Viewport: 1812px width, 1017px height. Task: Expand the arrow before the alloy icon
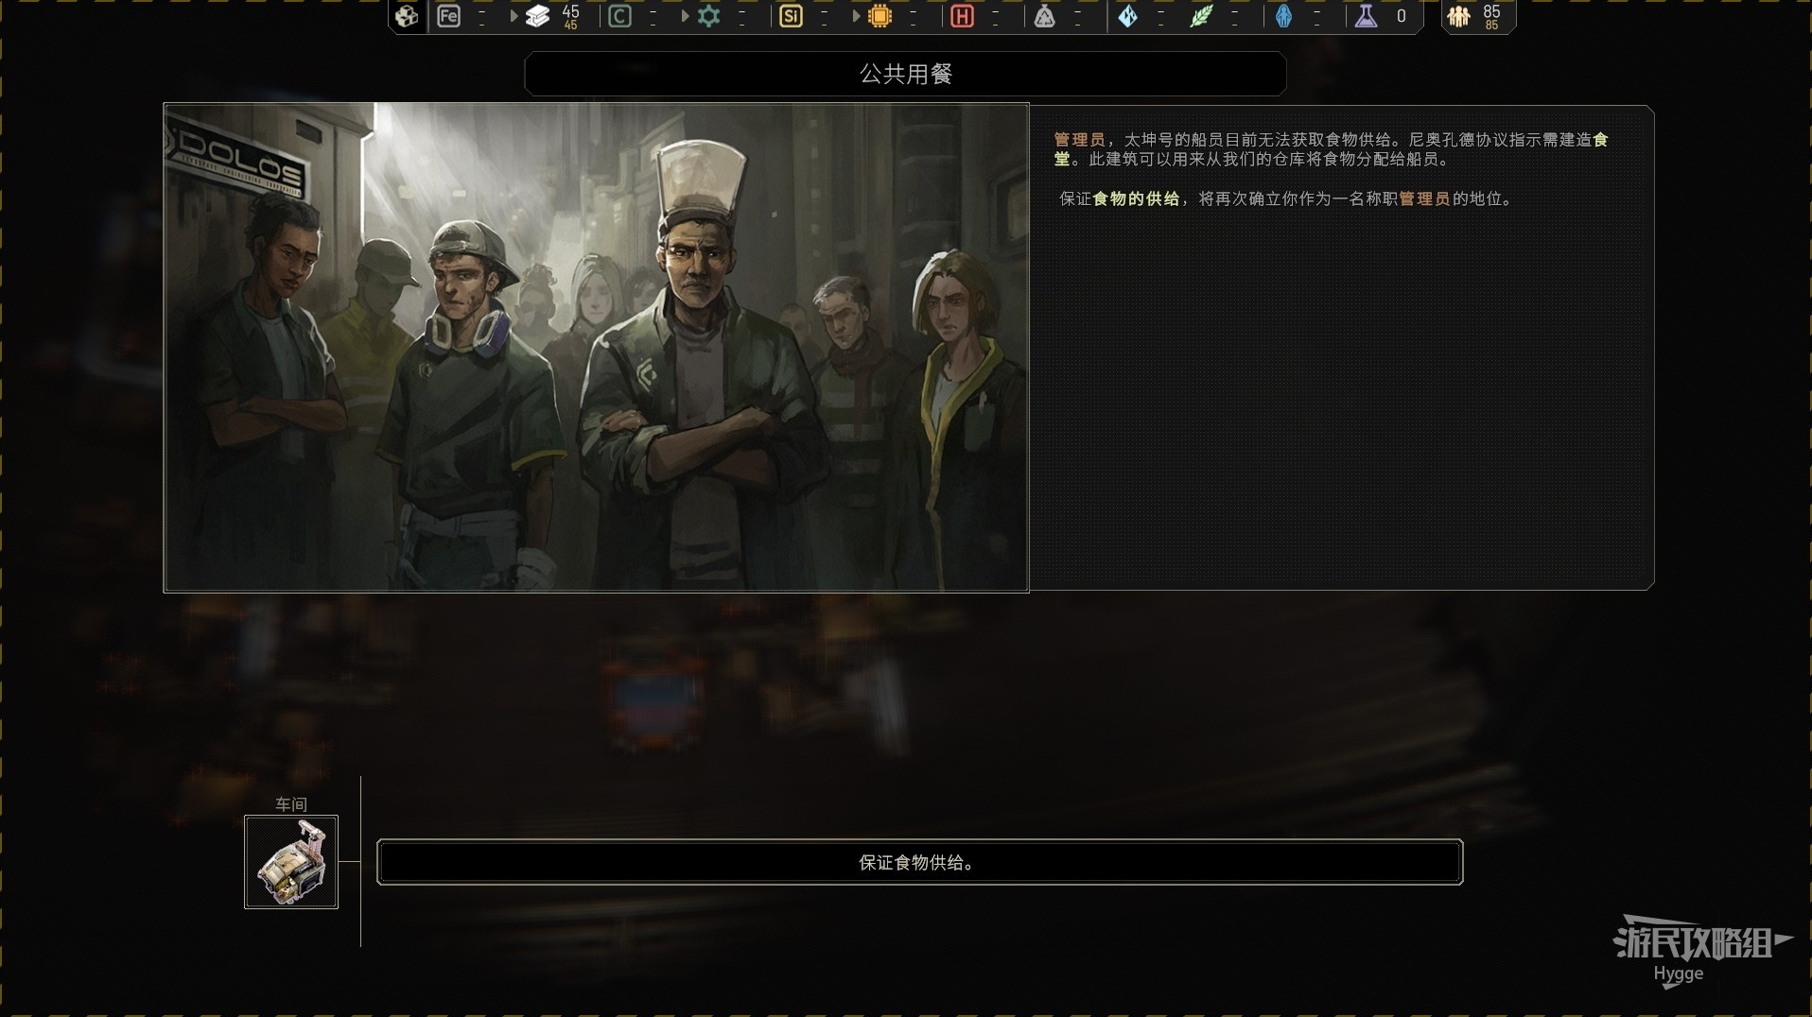tap(514, 16)
